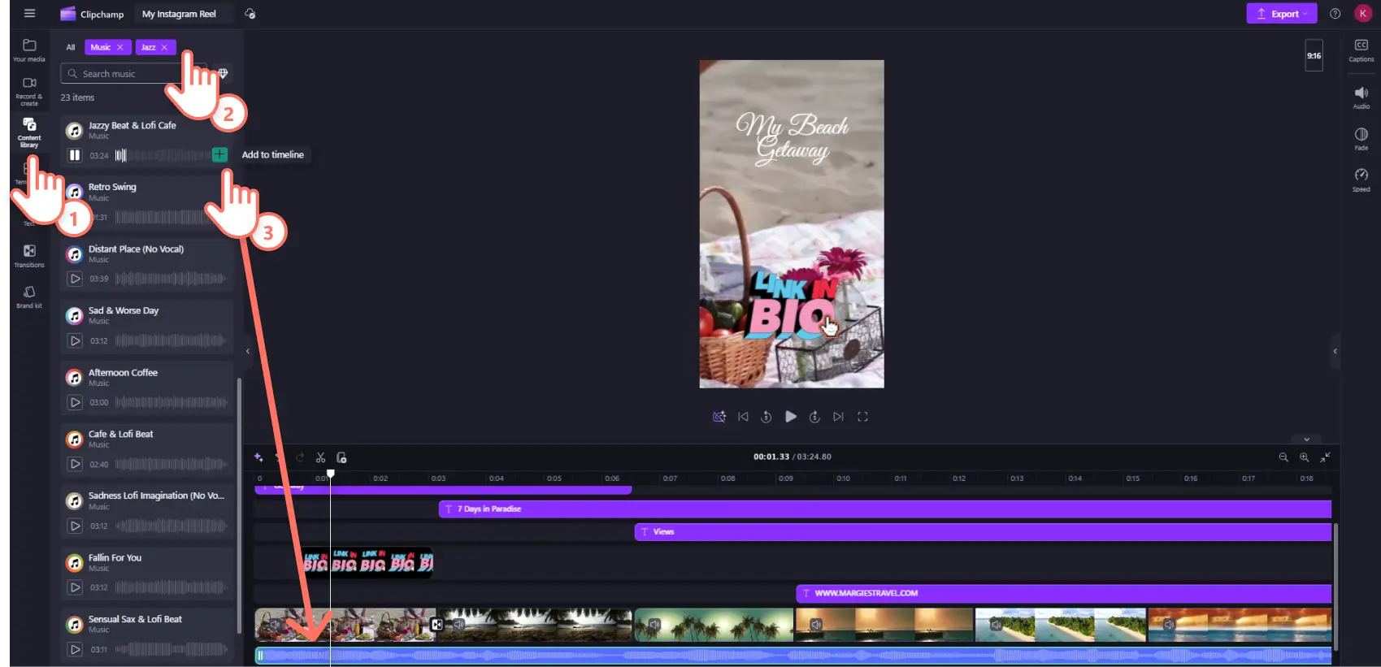
Task: Click the playhead marker on timeline
Action: pos(331,473)
